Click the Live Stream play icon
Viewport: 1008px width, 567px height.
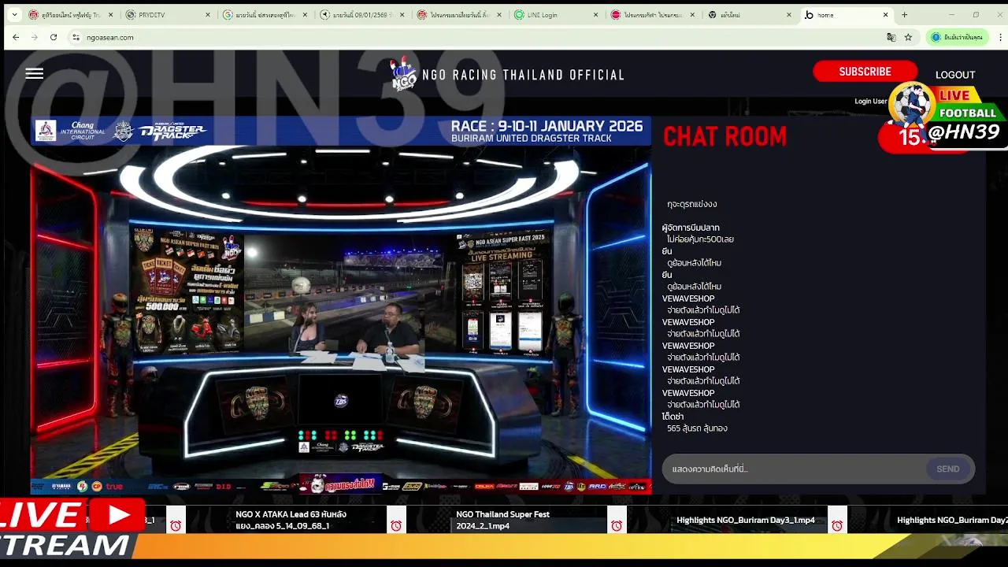pyautogui.click(x=118, y=515)
